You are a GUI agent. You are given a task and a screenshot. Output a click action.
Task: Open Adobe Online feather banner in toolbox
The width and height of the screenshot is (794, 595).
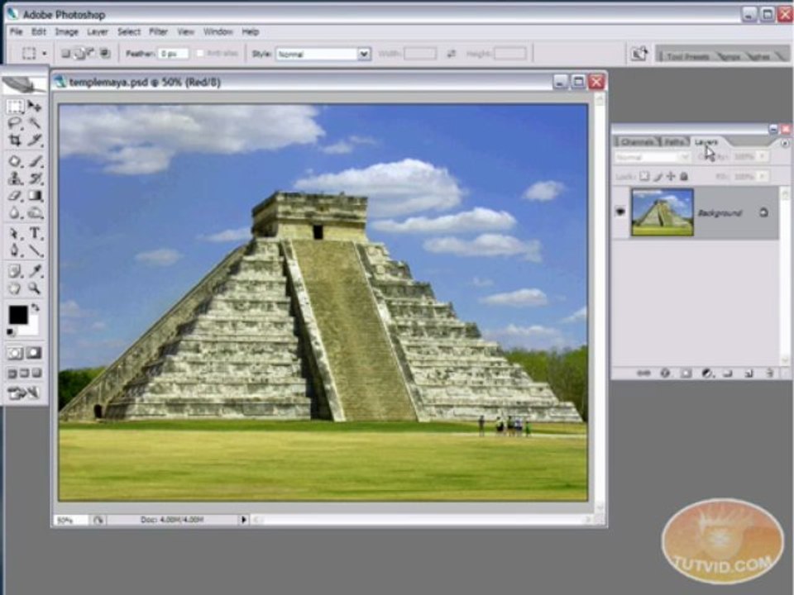click(x=24, y=84)
